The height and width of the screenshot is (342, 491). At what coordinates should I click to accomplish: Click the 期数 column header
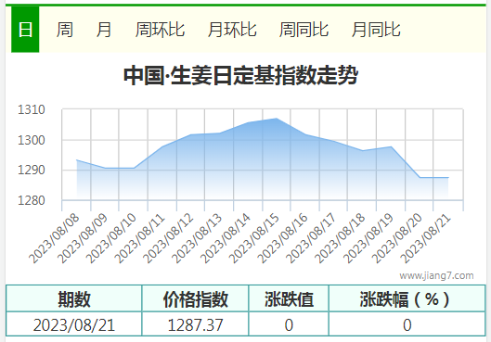point(74,298)
